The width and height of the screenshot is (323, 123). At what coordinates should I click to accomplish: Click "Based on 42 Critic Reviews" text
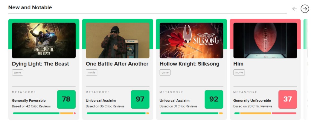coord(31,106)
